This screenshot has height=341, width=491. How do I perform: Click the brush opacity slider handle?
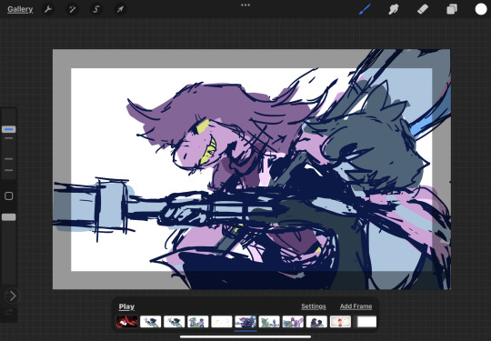9,217
